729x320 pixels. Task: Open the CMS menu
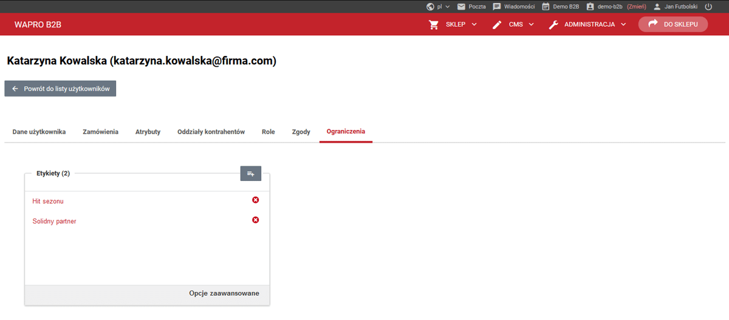coord(516,25)
